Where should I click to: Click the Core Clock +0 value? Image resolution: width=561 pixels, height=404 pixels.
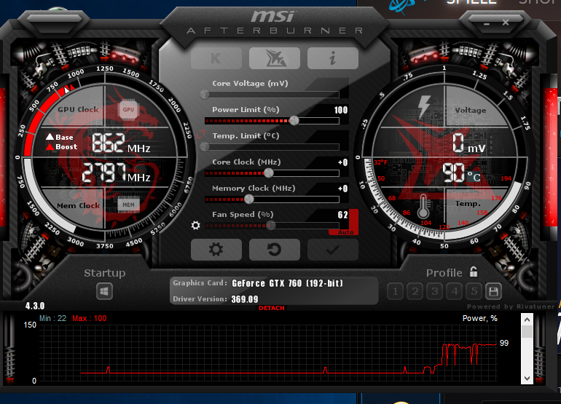coord(342,162)
